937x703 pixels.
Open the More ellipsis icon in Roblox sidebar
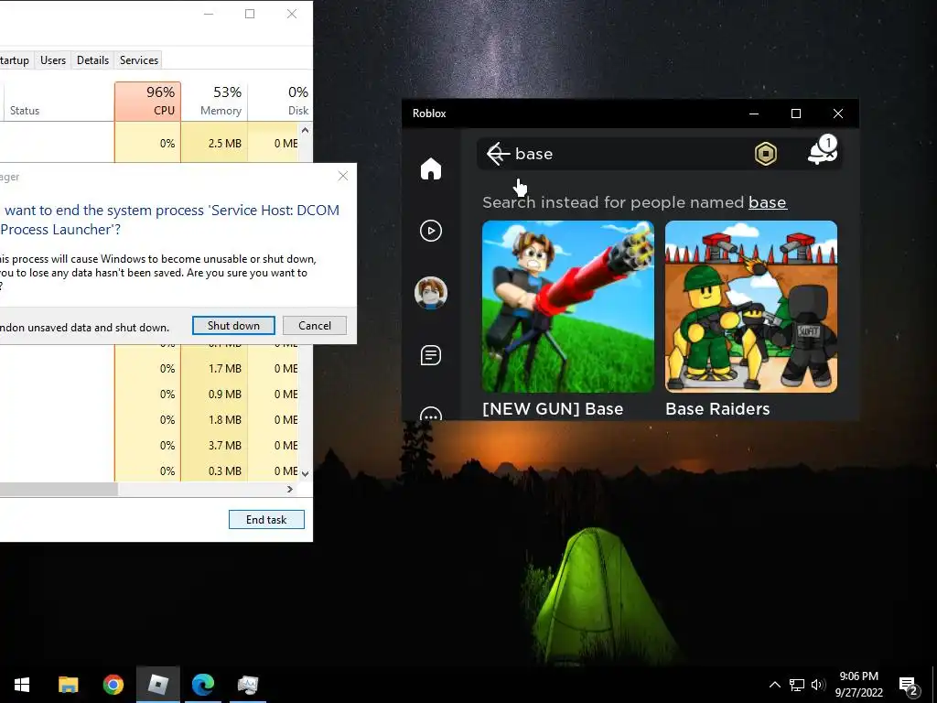click(x=430, y=414)
